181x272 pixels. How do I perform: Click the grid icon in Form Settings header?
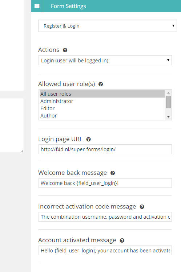37,6
